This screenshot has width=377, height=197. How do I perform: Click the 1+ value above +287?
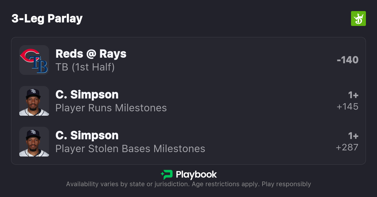coord(353,136)
